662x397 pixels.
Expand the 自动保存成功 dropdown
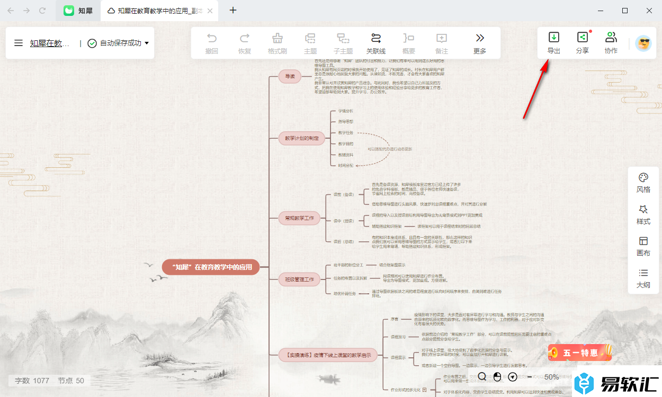(x=147, y=43)
